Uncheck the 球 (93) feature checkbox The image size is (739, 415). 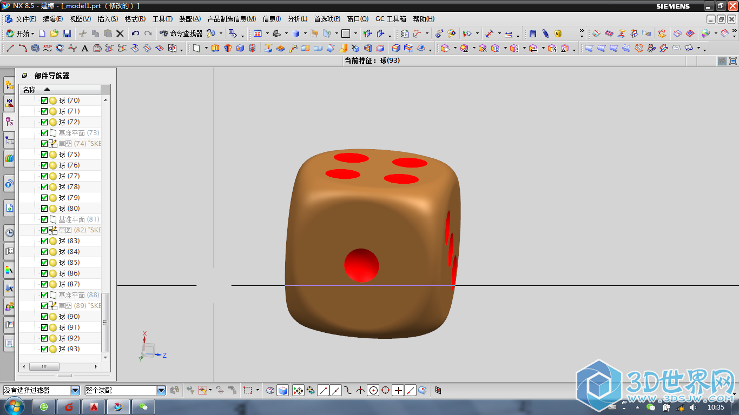pos(44,349)
